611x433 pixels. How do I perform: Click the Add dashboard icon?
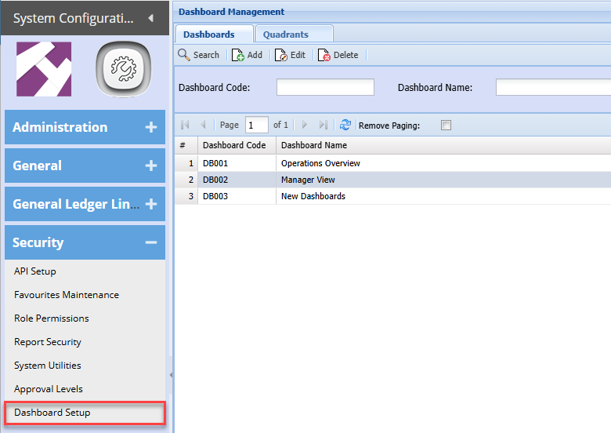click(x=238, y=55)
